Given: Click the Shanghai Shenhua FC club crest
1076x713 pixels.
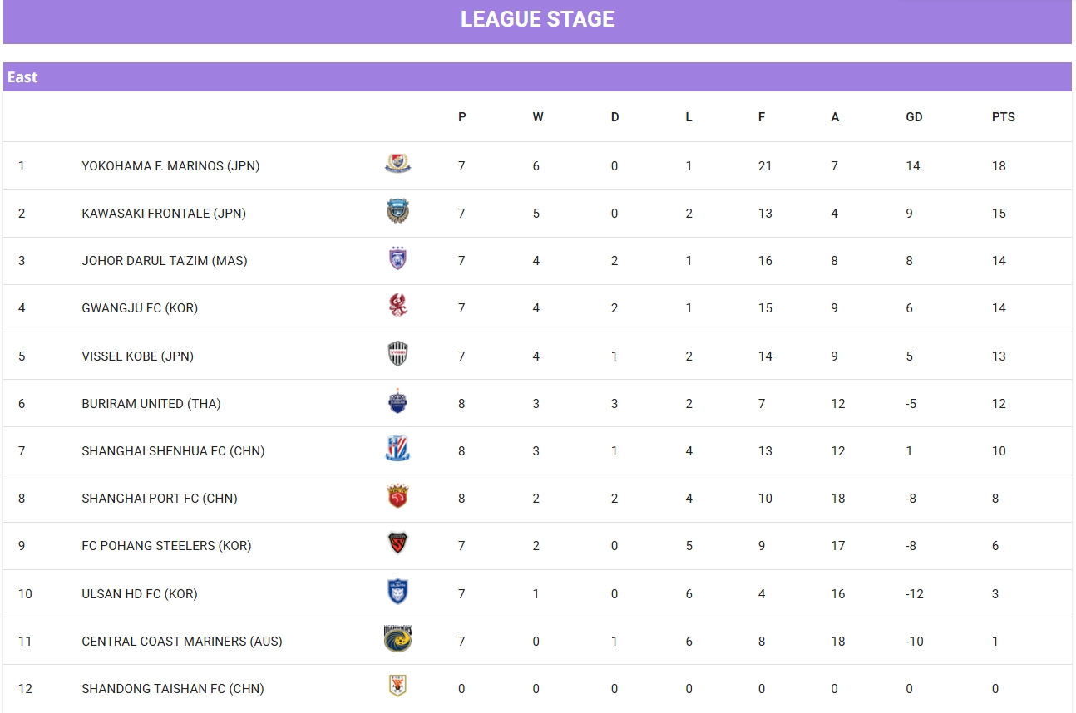Looking at the screenshot, I should 397,450.
